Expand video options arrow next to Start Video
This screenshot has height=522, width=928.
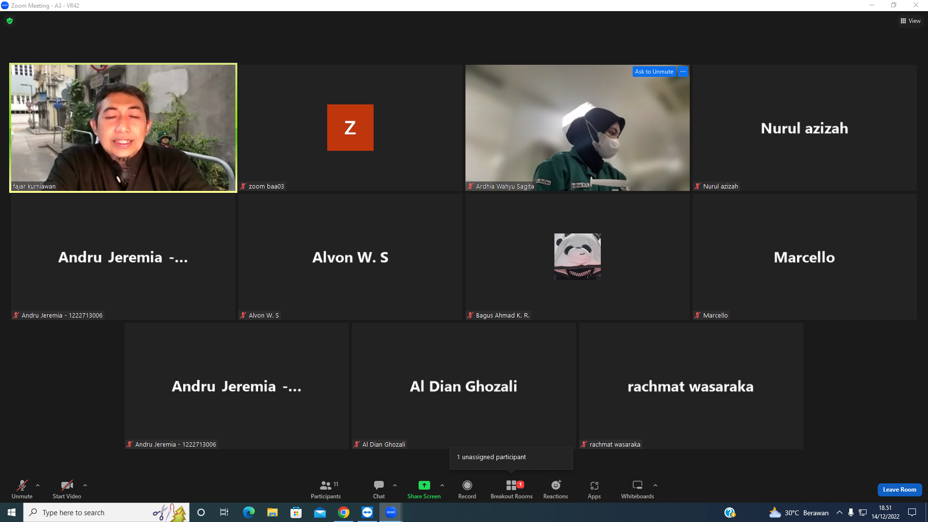85,485
